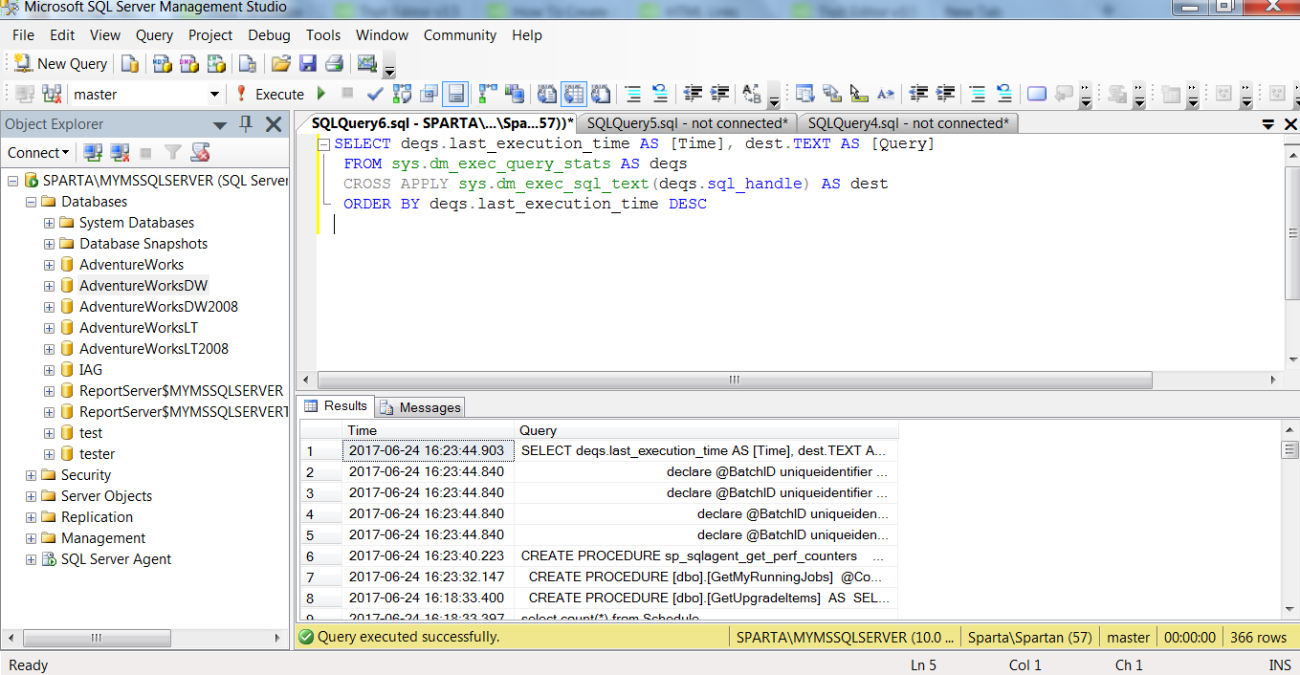Image resolution: width=1300 pixels, height=675 pixels.
Task: Click the Save icon on the toolbar
Action: tap(308, 63)
